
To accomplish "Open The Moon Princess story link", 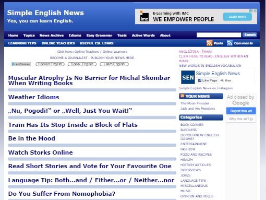I will pos(195,103).
